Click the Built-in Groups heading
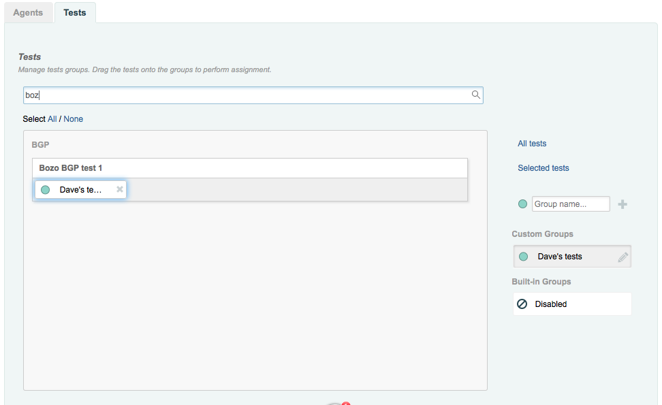The height and width of the screenshot is (405, 662). [541, 282]
